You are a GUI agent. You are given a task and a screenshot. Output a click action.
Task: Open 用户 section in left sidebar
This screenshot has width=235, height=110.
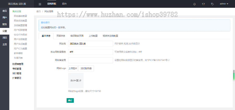[5, 18]
